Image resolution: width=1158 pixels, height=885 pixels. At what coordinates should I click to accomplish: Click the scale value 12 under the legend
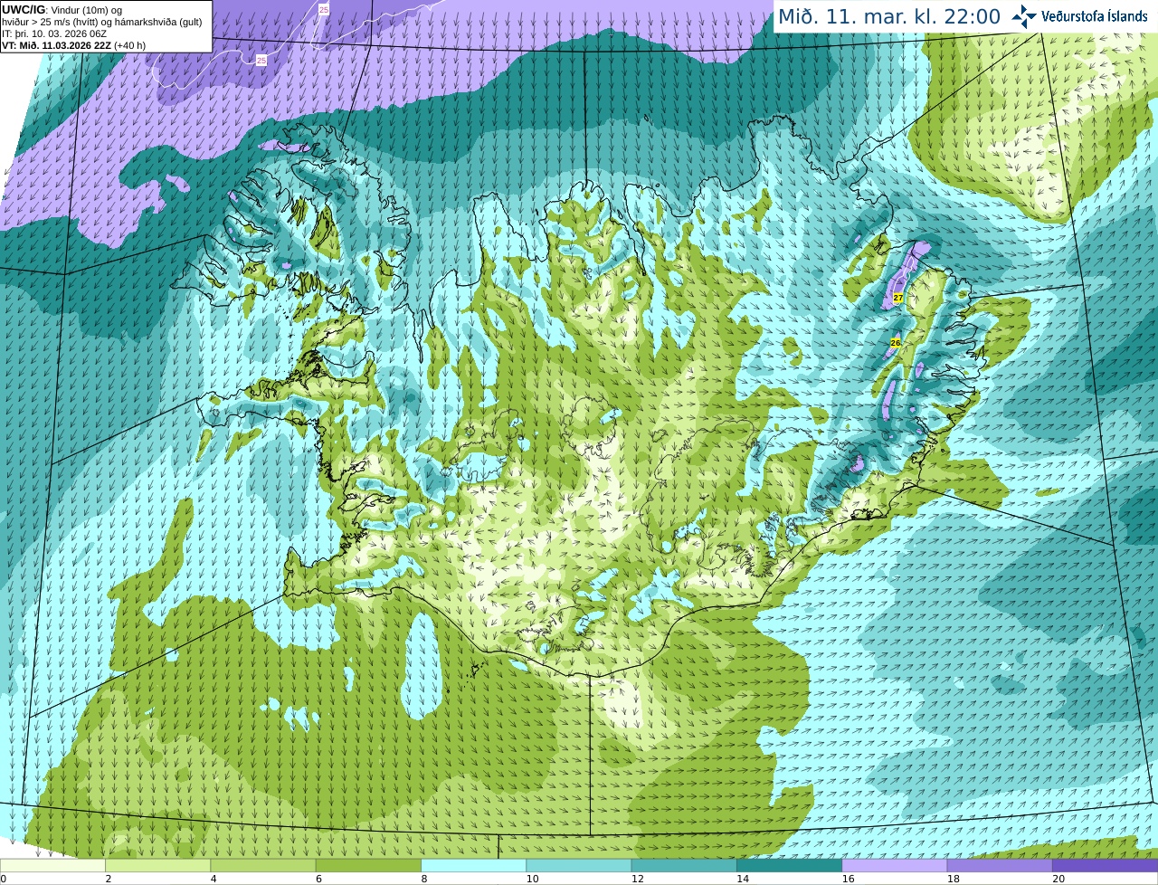(x=637, y=879)
